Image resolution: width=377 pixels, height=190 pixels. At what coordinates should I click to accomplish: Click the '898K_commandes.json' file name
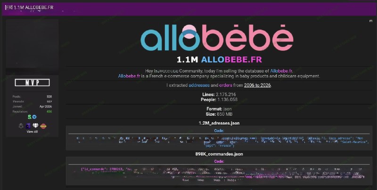[x=219, y=154]
